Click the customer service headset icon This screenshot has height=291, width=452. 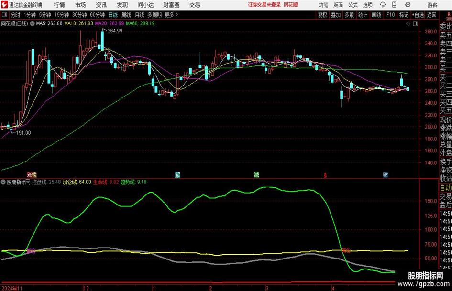click(383, 5)
